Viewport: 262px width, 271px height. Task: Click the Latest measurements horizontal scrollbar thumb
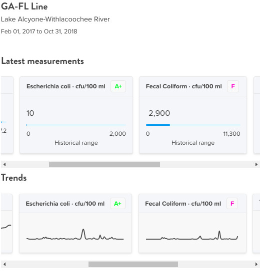click(104, 164)
